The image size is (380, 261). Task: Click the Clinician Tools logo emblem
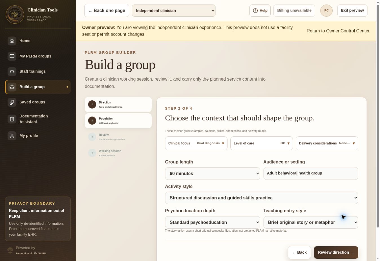[15, 15]
